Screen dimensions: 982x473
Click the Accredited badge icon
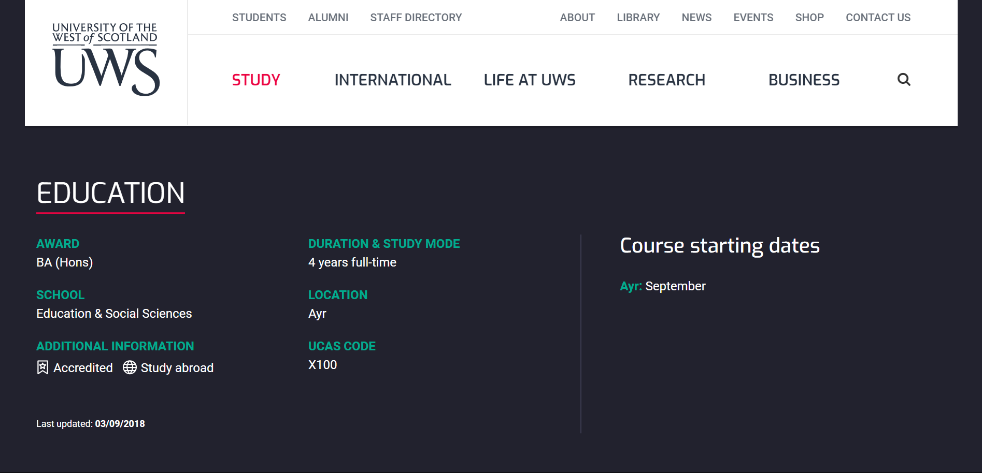coord(42,367)
